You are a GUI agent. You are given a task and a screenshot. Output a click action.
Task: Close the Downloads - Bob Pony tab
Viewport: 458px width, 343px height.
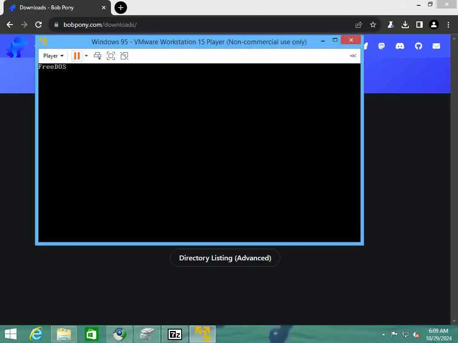click(x=104, y=8)
